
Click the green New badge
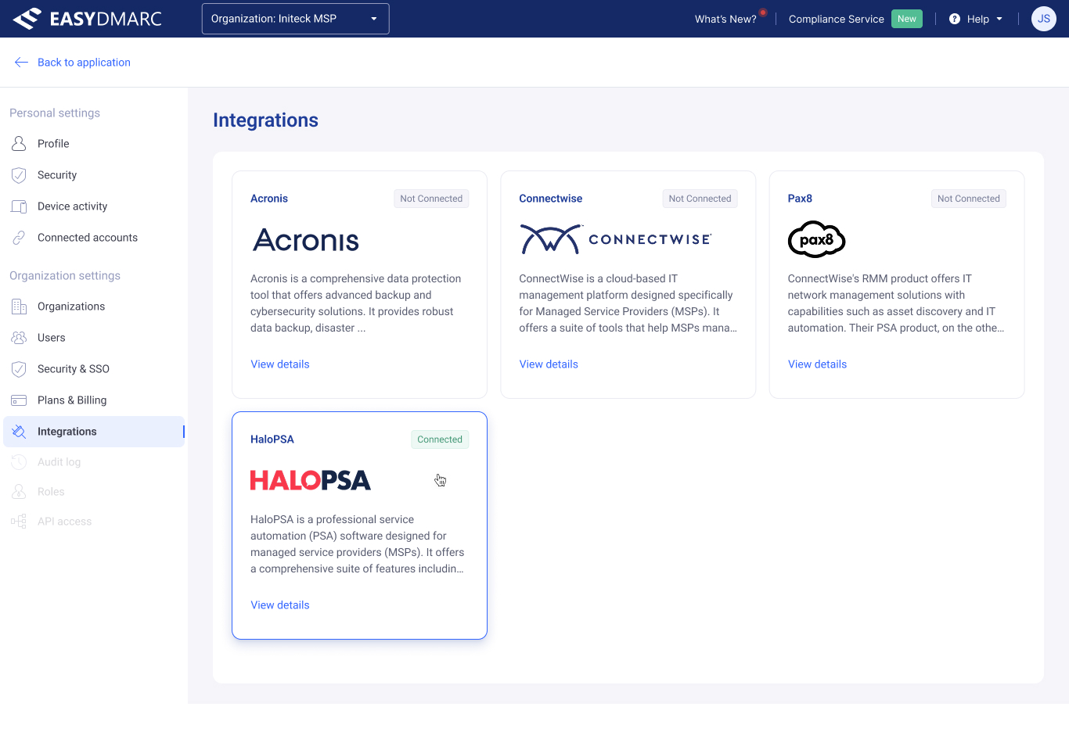[906, 19]
